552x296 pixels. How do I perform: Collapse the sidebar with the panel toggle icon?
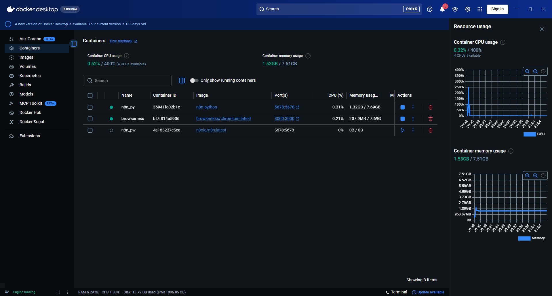74,44
